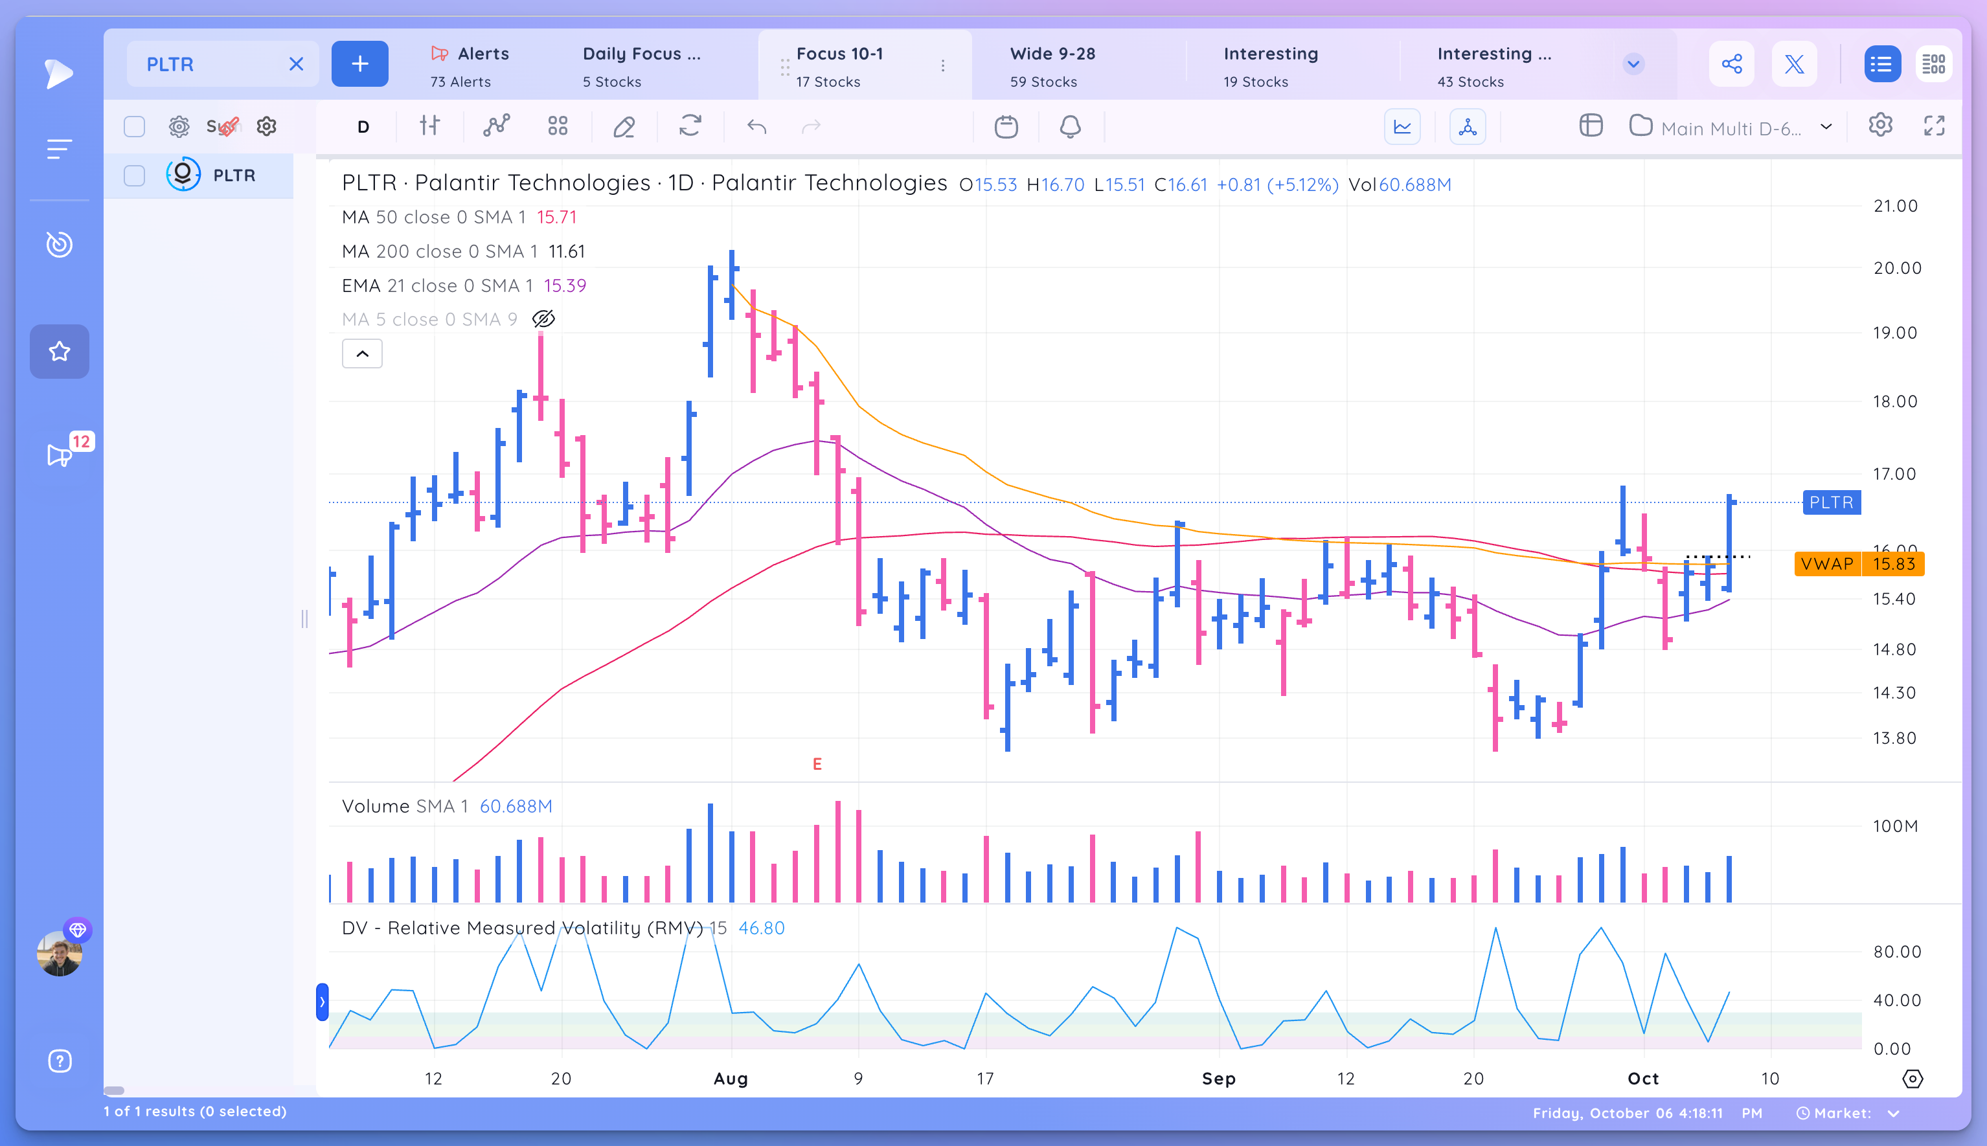Click the X (Twitter) share button
This screenshot has width=1987, height=1146.
coord(1794,63)
